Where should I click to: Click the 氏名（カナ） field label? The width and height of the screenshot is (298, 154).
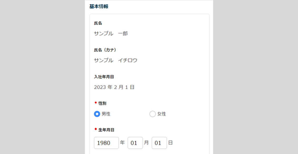point(105,50)
